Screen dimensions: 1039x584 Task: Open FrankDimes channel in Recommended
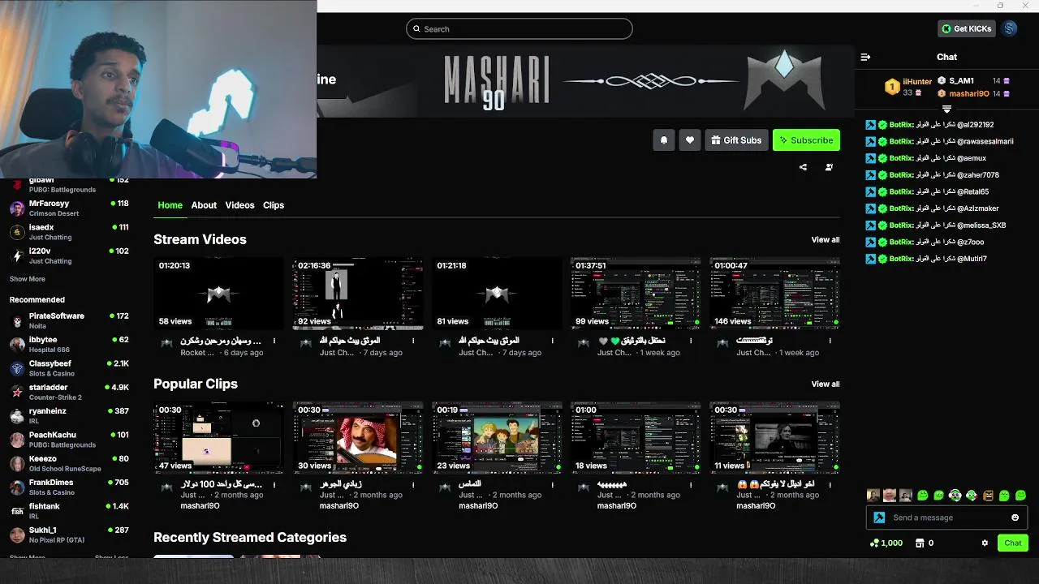tap(69, 487)
